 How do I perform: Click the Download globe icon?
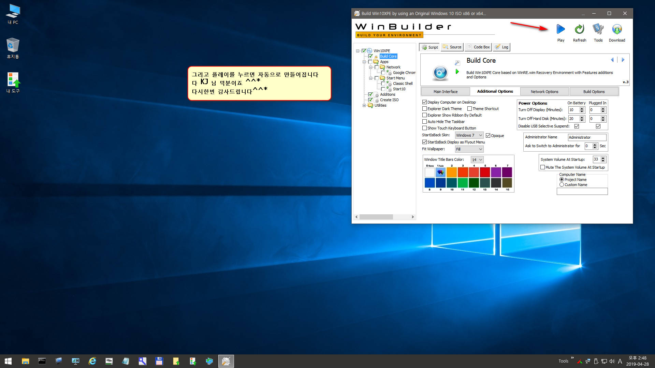click(x=617, y=29)
